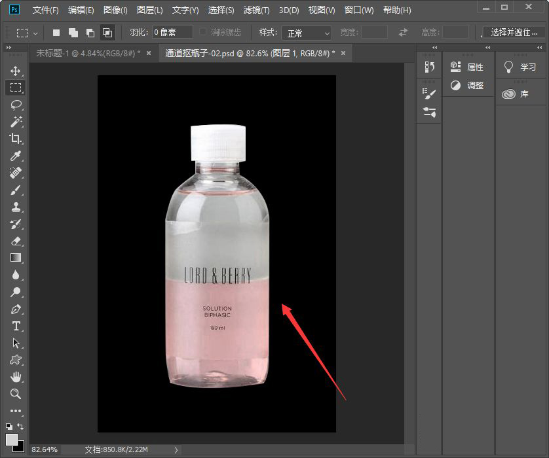Select the Horizontal Type tool
Screen dimensions: 549x458
(x=16, y=326)
